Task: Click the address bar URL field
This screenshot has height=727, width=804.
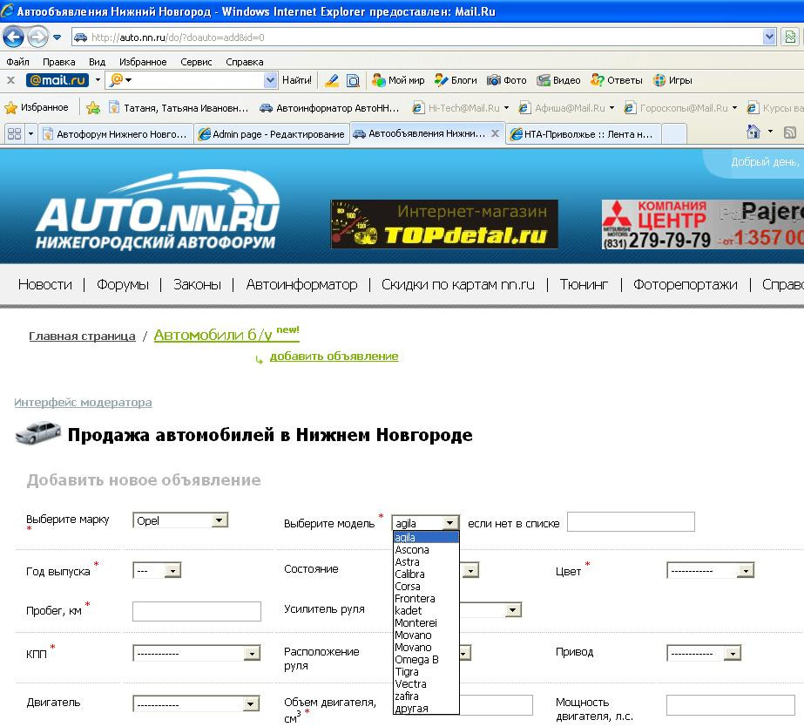Action: tap(417, 37)
